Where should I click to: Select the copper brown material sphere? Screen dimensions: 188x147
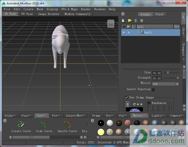tap(146, 123)
